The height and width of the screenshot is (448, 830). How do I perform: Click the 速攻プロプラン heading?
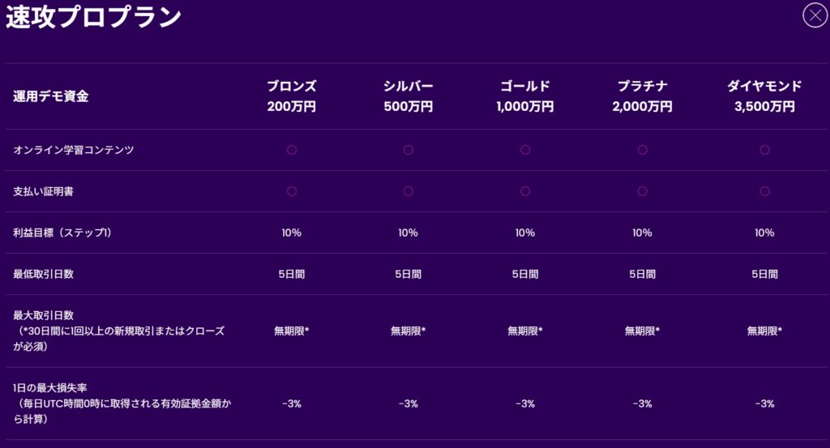(93, 17)
